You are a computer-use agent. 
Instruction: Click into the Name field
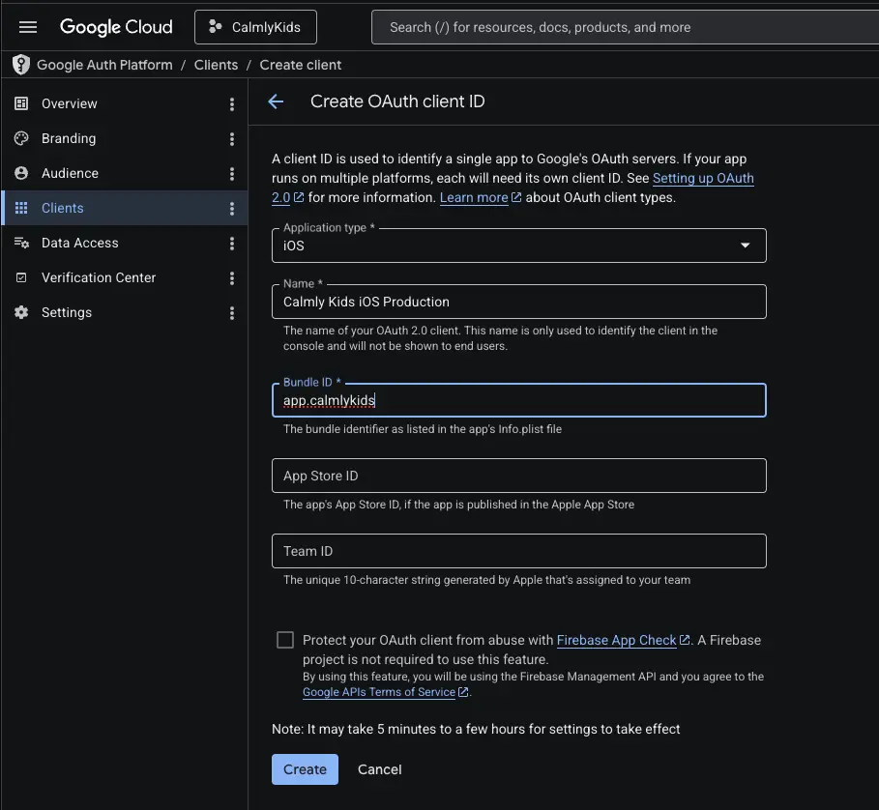[518, 302]
